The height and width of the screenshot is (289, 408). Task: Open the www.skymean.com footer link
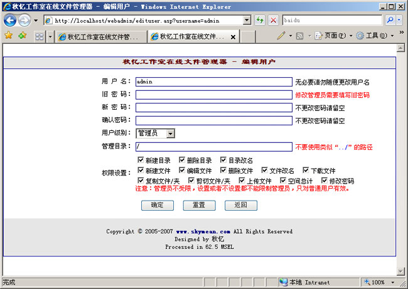tap(203, 231)
